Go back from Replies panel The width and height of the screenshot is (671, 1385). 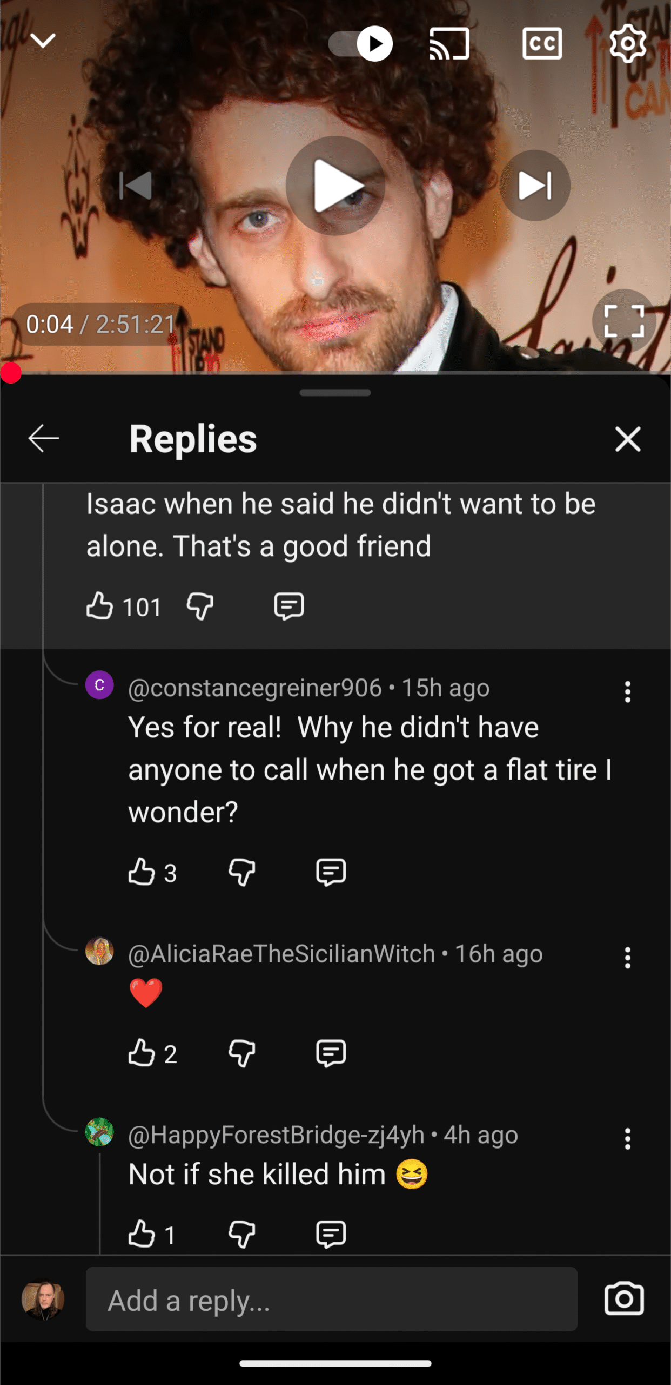pos(44,438)
